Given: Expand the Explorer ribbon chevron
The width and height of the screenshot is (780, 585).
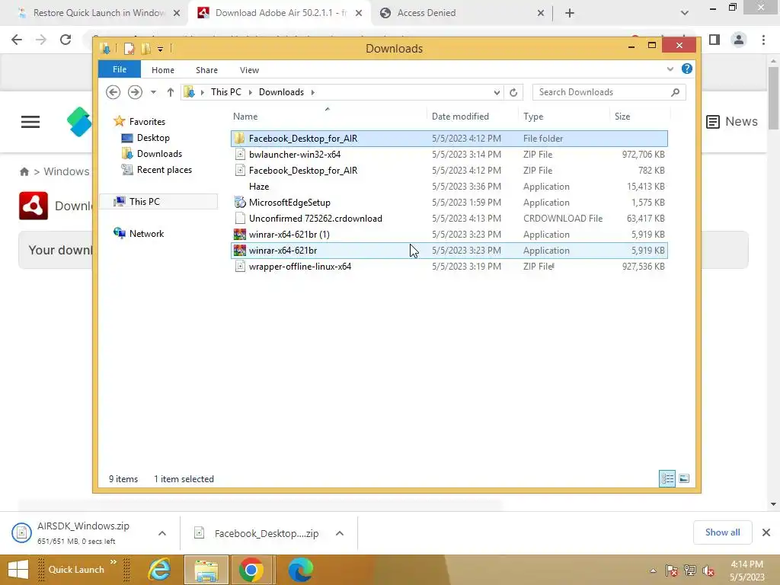Looking at the screenshot, I should tap(670, 69).
